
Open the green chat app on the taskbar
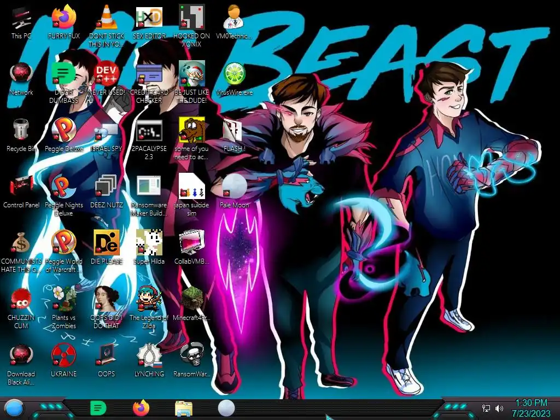pos(98,408)
